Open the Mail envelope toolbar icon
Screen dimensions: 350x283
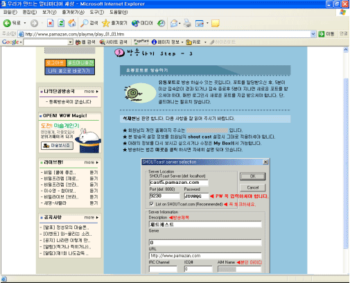[174, 23]
